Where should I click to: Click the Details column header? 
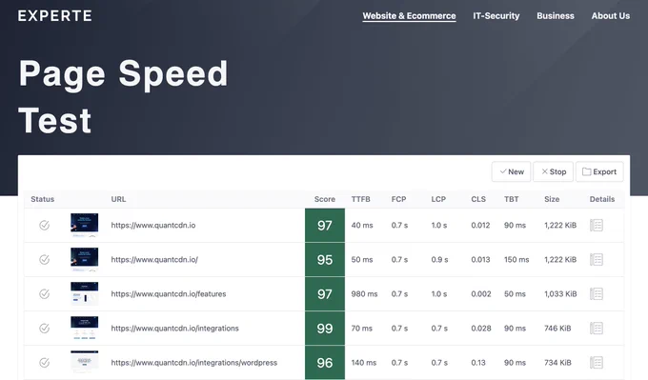tap(601, 199)
